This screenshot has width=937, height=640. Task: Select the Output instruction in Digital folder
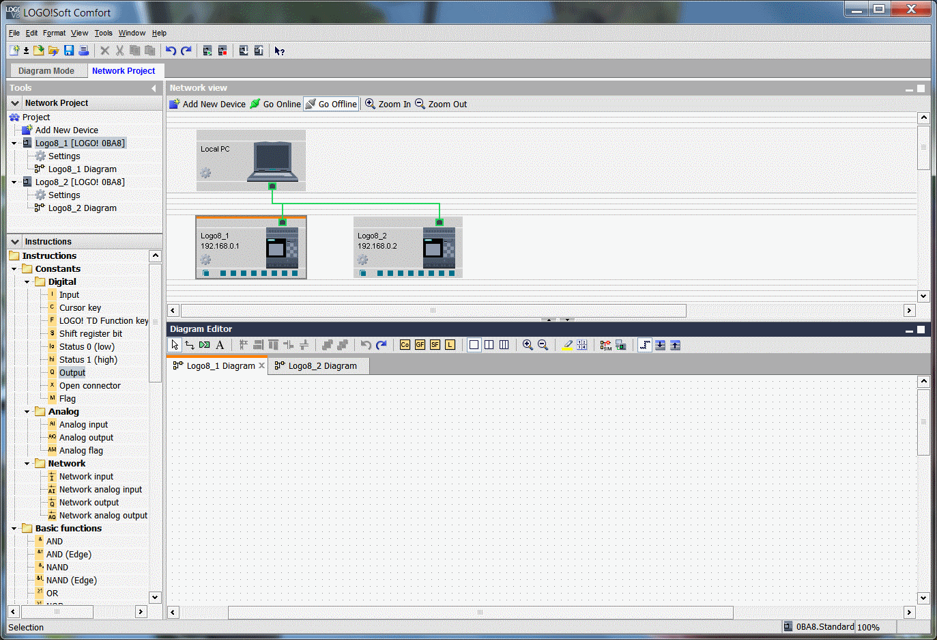tap(72, 373)
